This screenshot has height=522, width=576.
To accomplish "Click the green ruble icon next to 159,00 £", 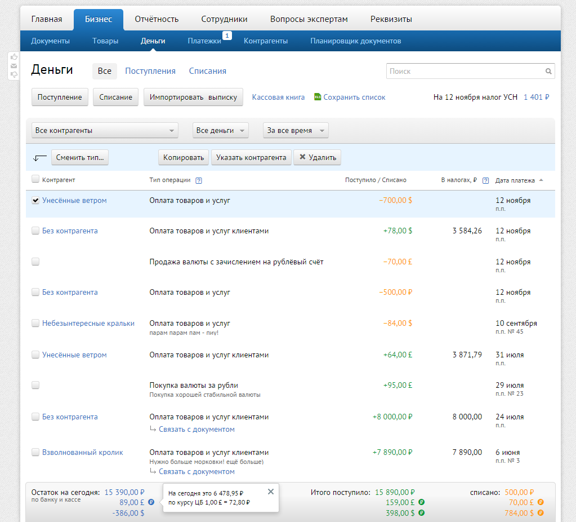I will 421,502.
